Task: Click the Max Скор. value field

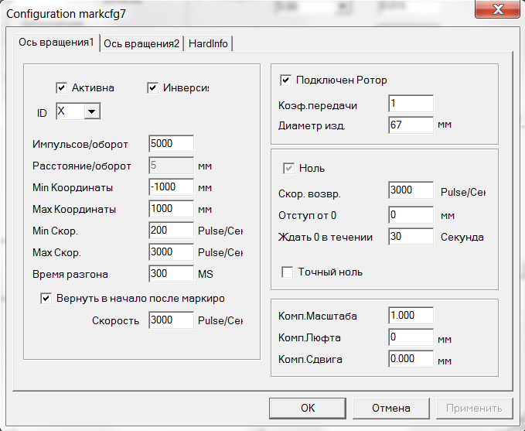Action: (x=170, y=252)
